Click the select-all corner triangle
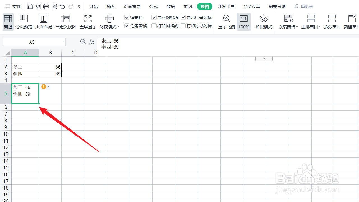359x202 pixels. (x=8, y=53)
